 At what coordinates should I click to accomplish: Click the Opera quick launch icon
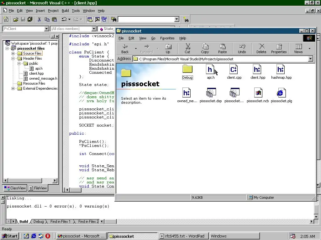coord(48,236)
